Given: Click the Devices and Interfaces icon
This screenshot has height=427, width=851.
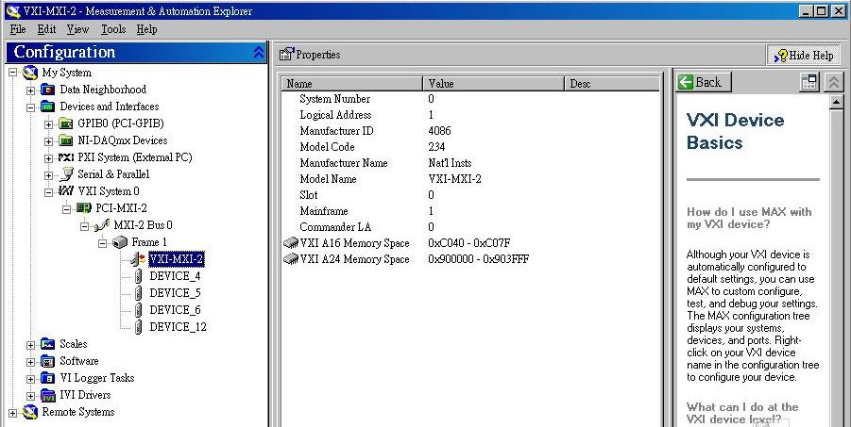Looking at the screenshot, I should pos(48,107).
